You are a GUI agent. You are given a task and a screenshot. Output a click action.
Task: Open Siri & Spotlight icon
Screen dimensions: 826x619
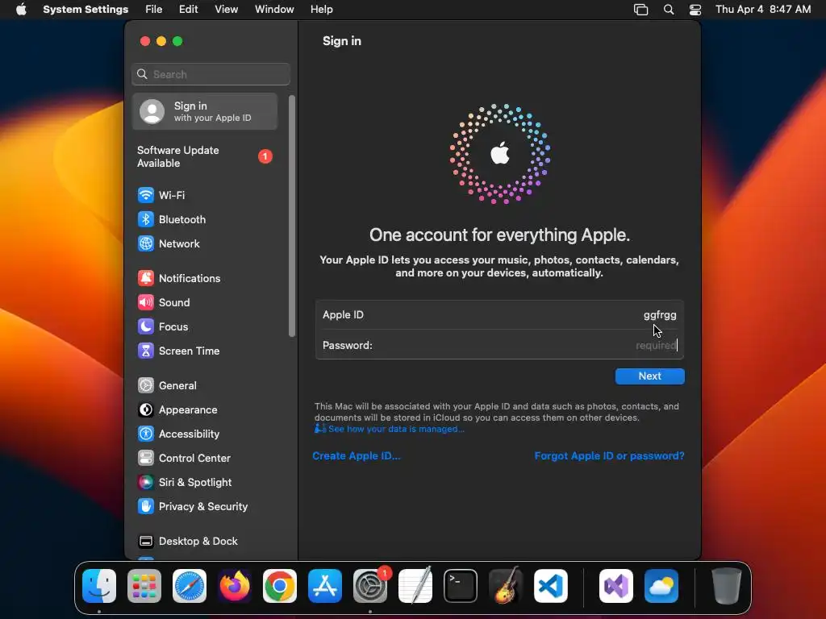[146, 483]
